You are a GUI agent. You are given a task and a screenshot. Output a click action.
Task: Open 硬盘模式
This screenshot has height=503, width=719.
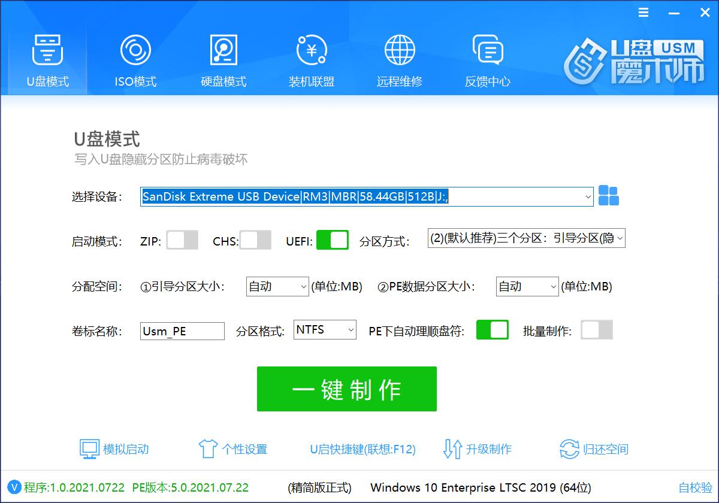(x=223, y=60)
